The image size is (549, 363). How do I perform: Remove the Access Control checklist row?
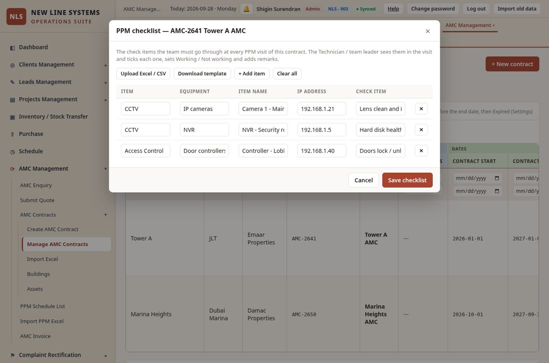pos(421,151)
